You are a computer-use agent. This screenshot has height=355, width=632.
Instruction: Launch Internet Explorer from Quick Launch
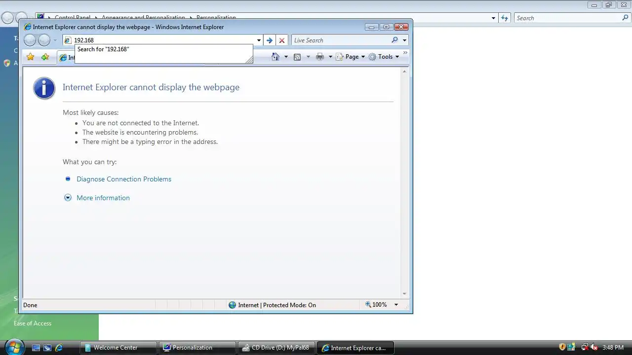(59, 348)
